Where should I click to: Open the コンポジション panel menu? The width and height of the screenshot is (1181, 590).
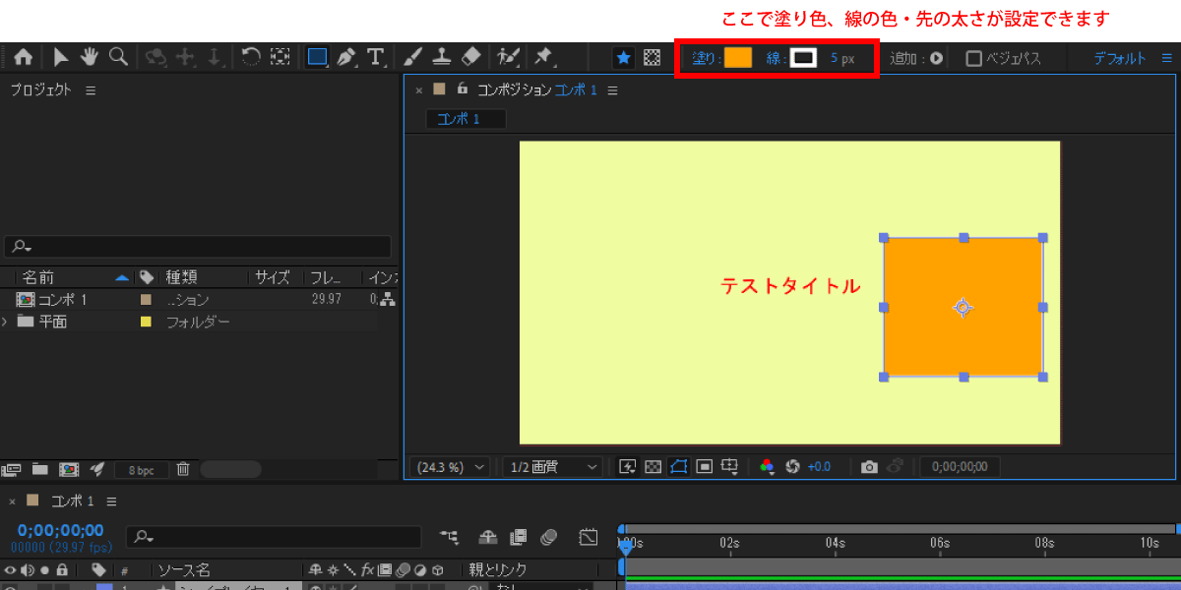click(612, 90)
